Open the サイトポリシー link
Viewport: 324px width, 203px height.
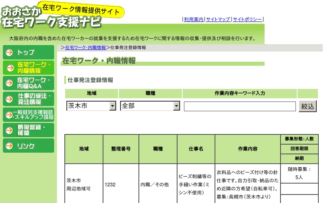click(x=247, y=19)
